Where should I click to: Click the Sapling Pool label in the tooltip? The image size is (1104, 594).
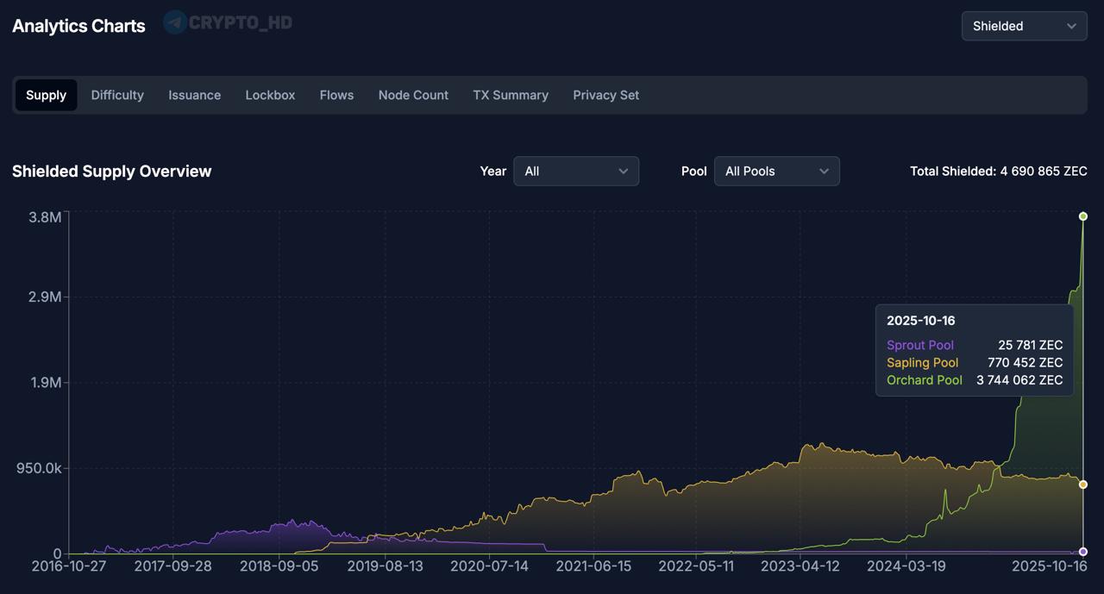coord(922,363)
